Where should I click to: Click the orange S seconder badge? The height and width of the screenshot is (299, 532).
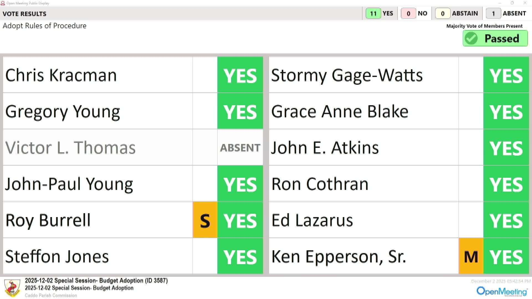pyautogui.click(x=205, y=220)
